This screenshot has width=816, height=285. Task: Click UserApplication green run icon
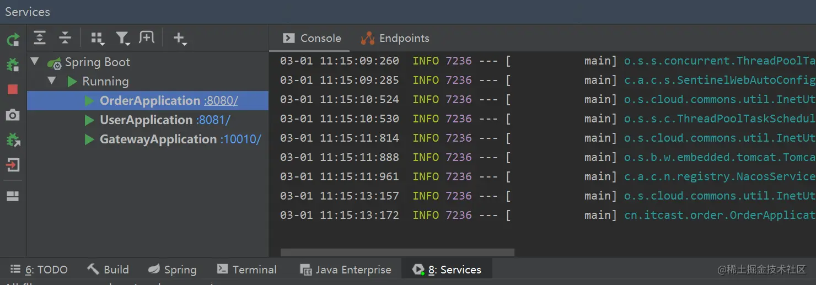point(89,120)
